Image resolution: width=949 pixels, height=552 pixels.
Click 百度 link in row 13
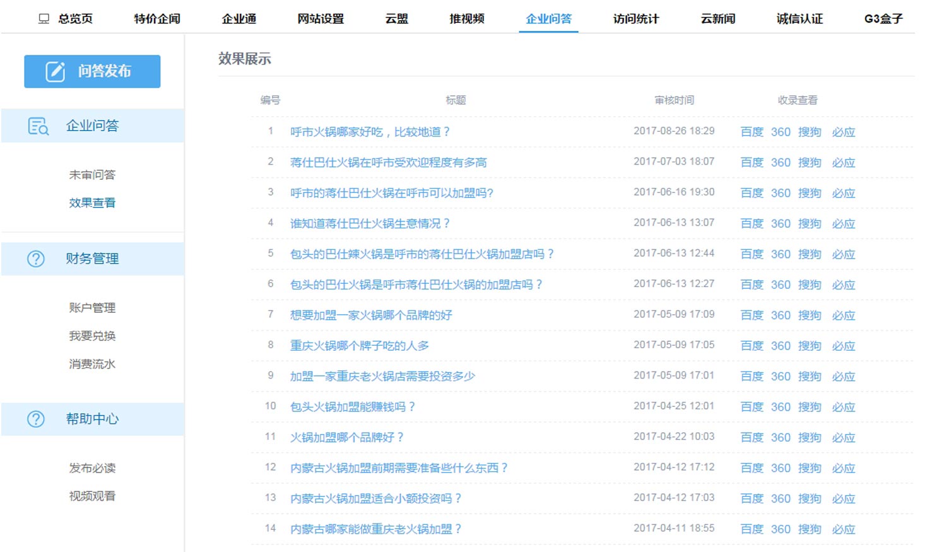[x=752, y=498]
